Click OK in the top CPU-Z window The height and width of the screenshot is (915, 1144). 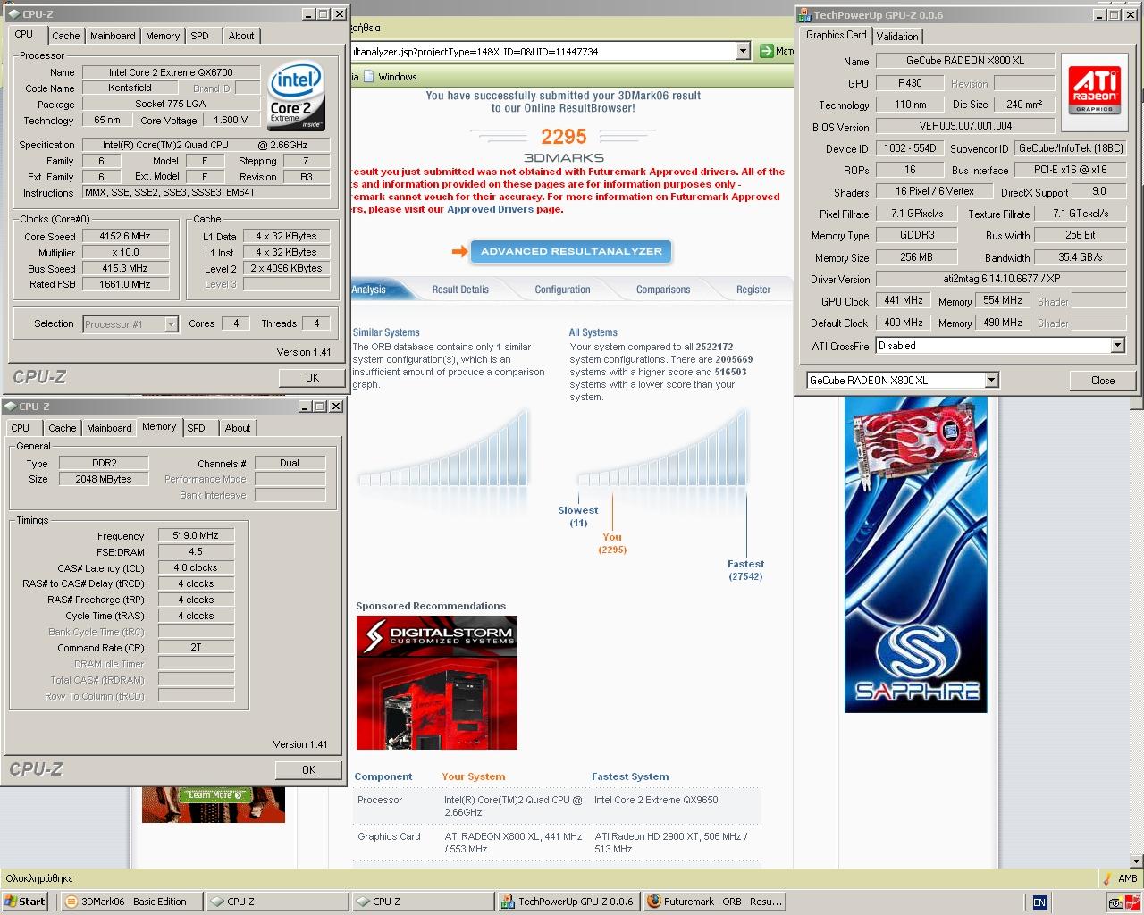pyautogui.click(x=311, y=378)
